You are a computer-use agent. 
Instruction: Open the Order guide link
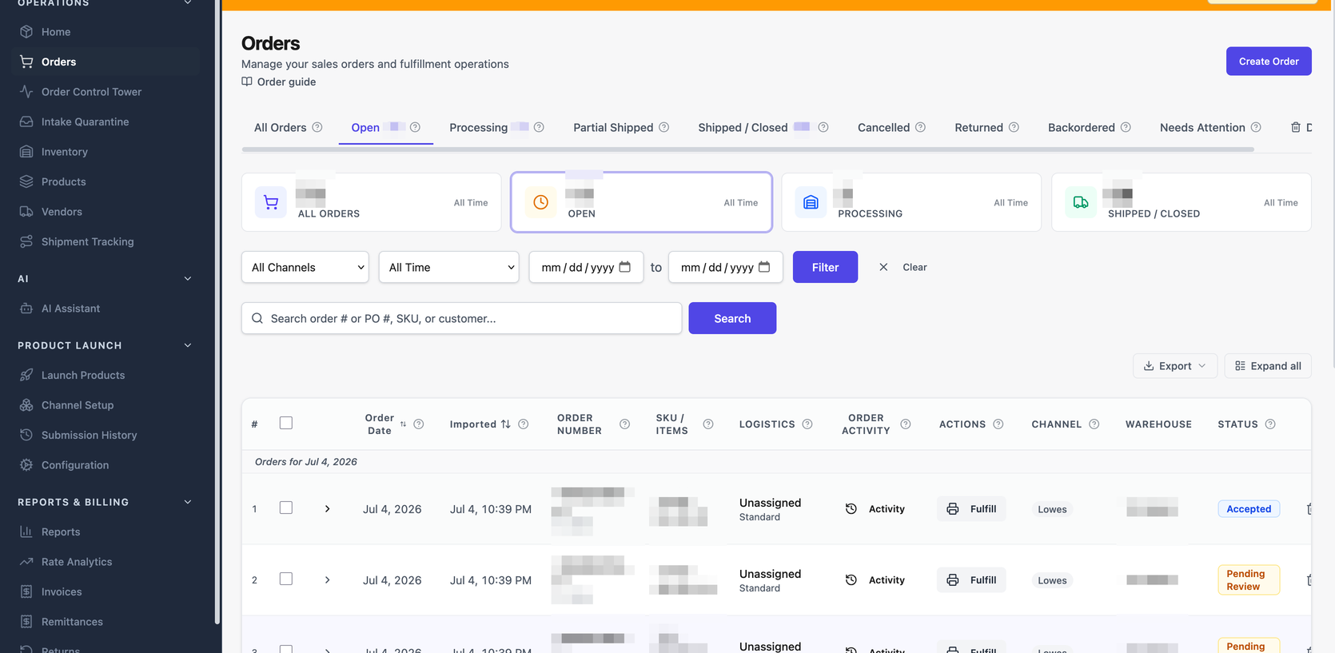pos(279,82)
